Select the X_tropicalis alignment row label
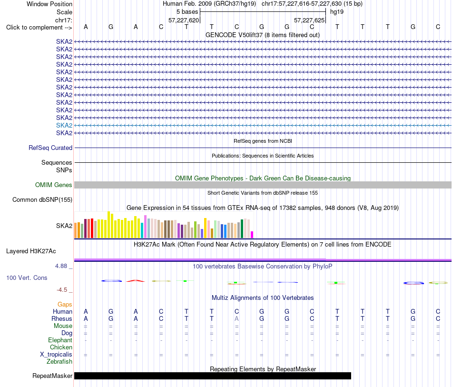The width and height of the screenshot is (452, 387). [56, 355]
